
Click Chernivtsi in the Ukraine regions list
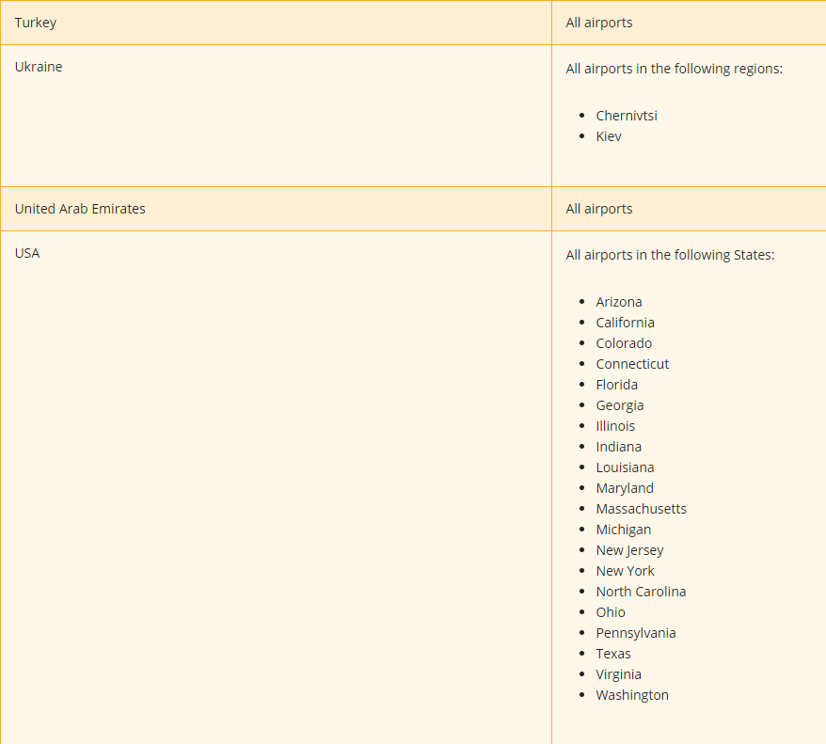click(x=627, y=116)
